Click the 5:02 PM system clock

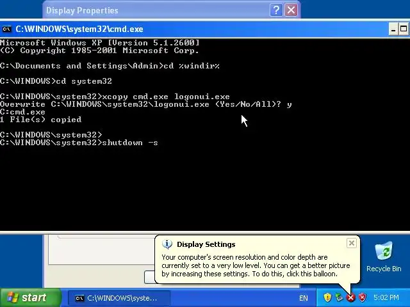point(386,297)
